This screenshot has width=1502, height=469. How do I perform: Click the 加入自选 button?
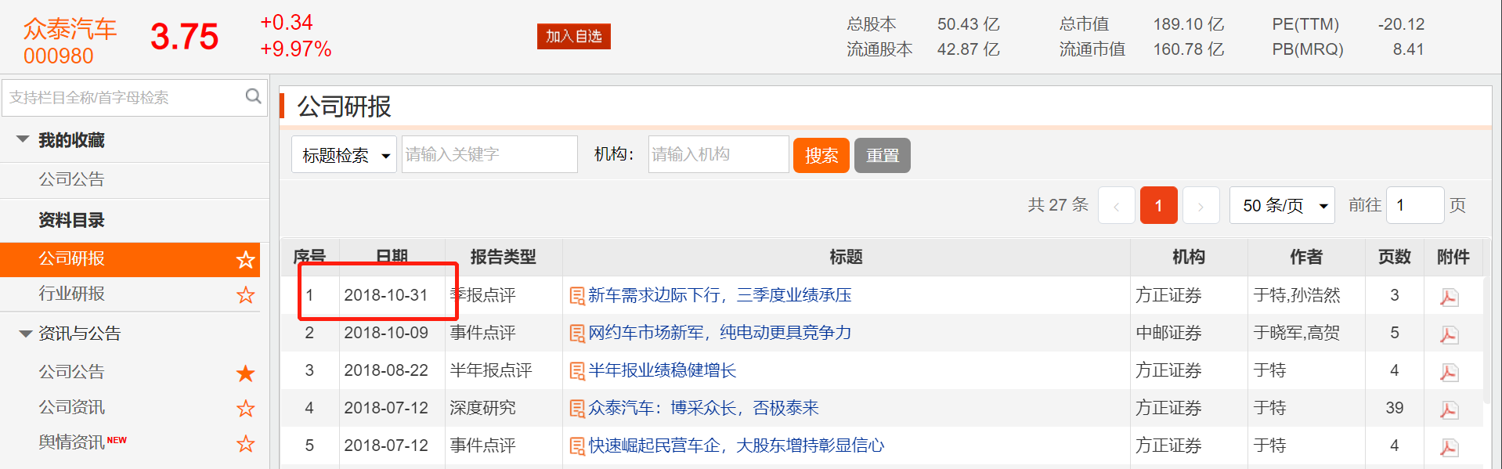[x=574, y=36]
